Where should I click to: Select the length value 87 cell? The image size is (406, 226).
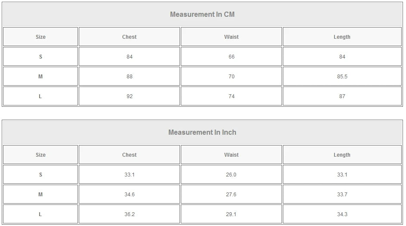pos(342,96)
